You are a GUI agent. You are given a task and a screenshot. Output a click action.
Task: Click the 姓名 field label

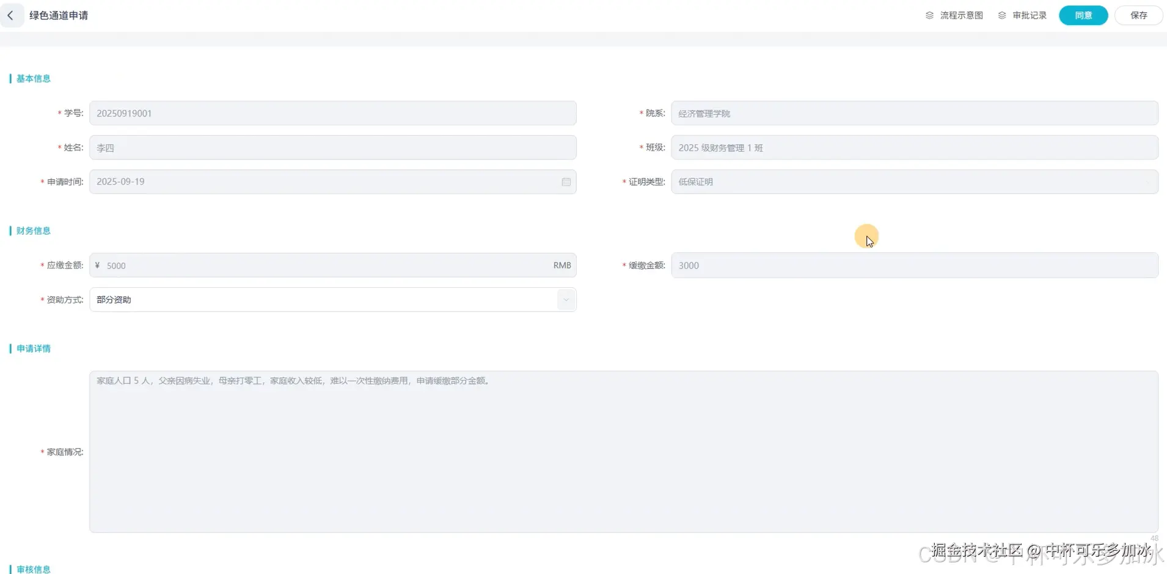(73, 147)
